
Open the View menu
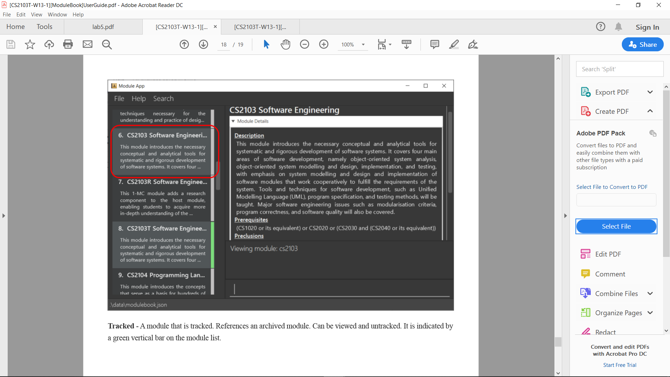pyautogui.click(x=36, y=15)
